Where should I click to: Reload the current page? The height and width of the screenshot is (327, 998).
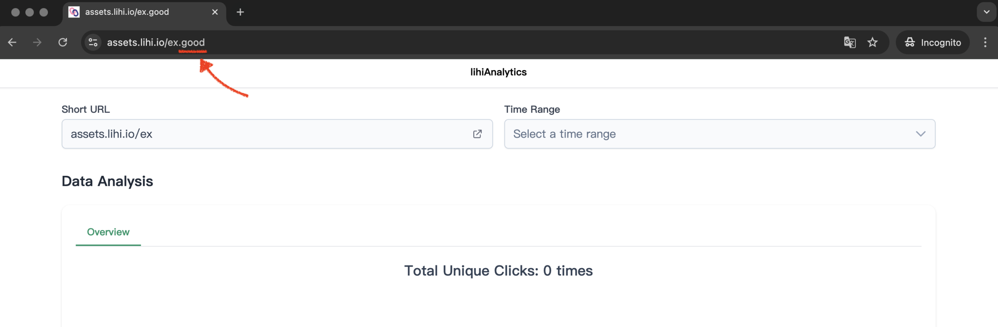(63, 42)
